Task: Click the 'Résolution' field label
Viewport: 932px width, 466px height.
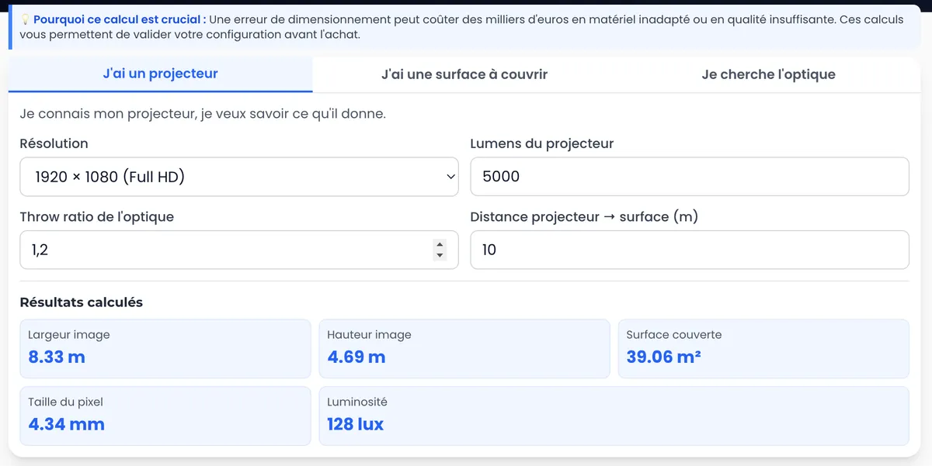Action: [54, 143]
